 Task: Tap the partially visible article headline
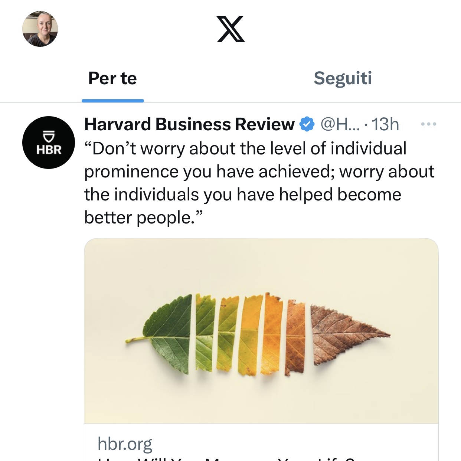click(x=226, y=459)
